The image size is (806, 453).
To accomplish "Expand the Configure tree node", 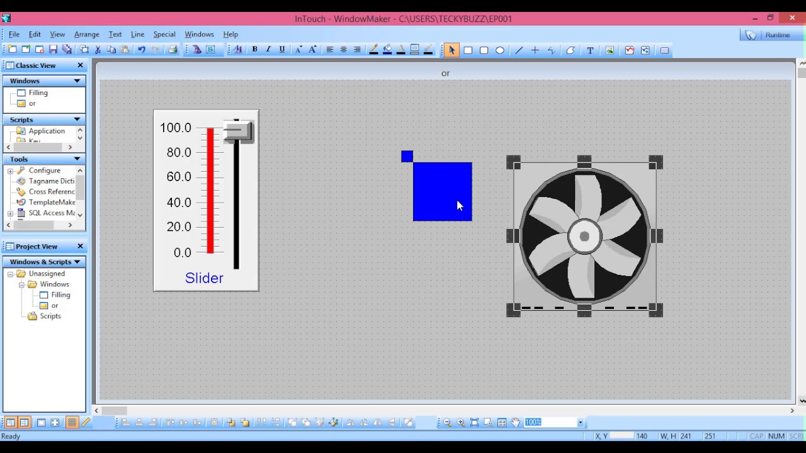I will 10,171.
